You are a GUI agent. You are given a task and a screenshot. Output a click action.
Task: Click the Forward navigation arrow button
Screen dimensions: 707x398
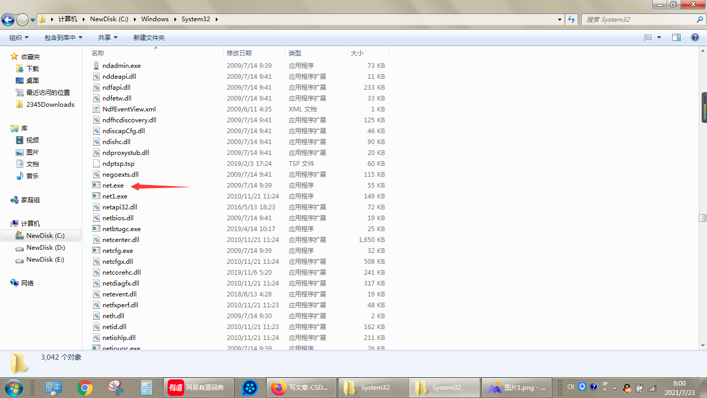coord(22,20)
